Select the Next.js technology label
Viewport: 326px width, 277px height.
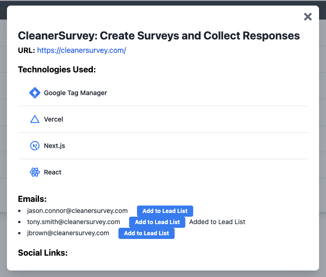(54, 146)
